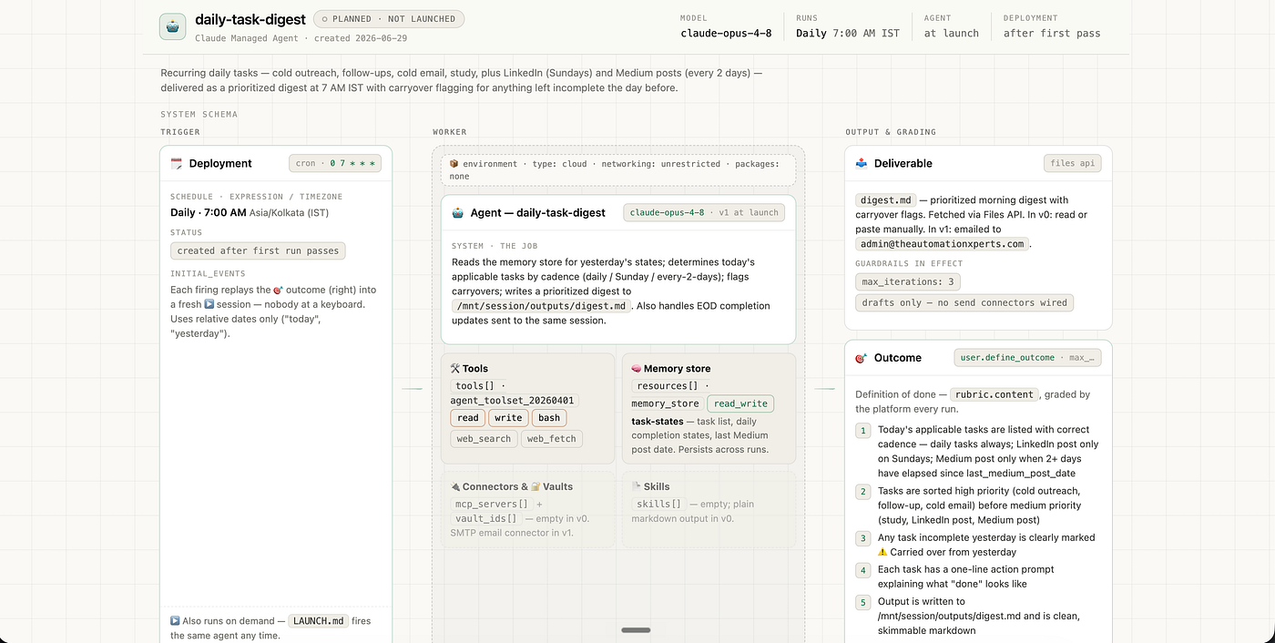Click the robot icon beside Agent — daily-task-digest
Screen dimensions: 1275x643
tap(458, 213)
